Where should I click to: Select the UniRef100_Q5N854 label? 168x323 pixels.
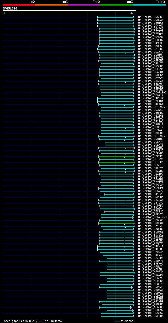coord(151,55)
